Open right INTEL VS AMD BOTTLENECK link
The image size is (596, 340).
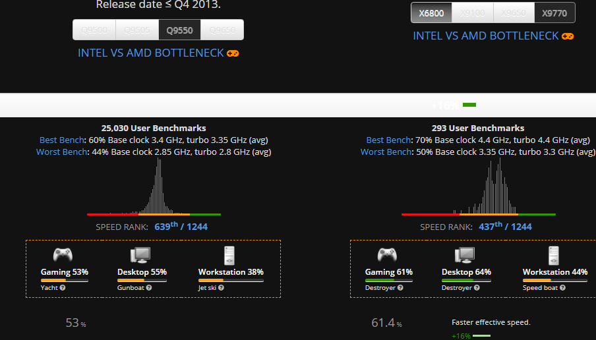tap(486, 36)
